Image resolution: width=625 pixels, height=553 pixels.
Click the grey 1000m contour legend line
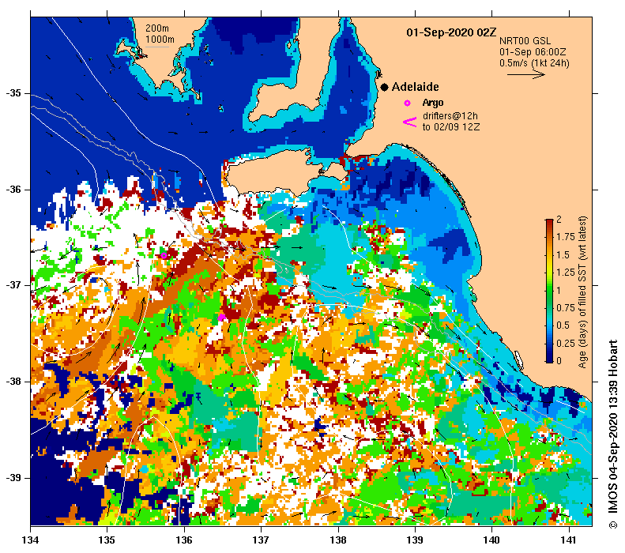[x=157, y=47]
